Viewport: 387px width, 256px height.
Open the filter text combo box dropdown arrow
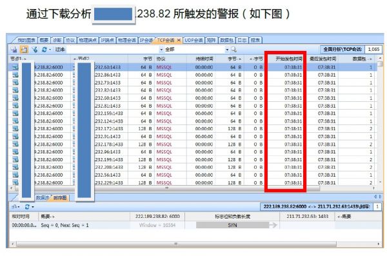(x=161, y=50)
